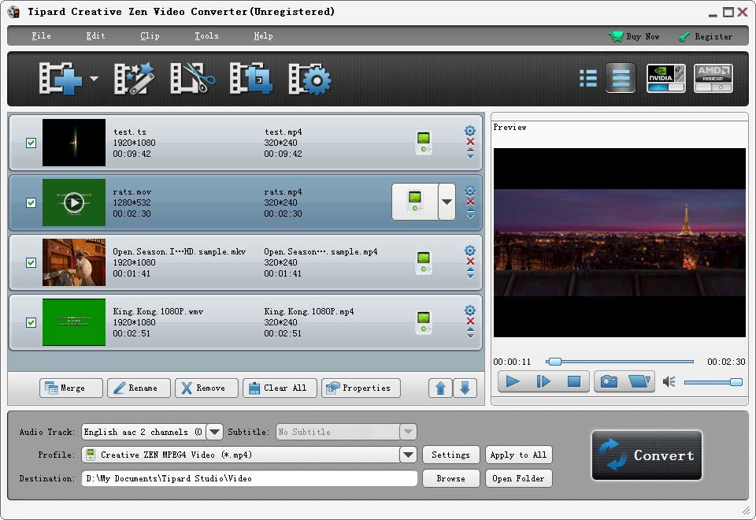Uncheck the Open.Season sample.mkv checkbox
756x520 pixels.
tap(31, 262)
